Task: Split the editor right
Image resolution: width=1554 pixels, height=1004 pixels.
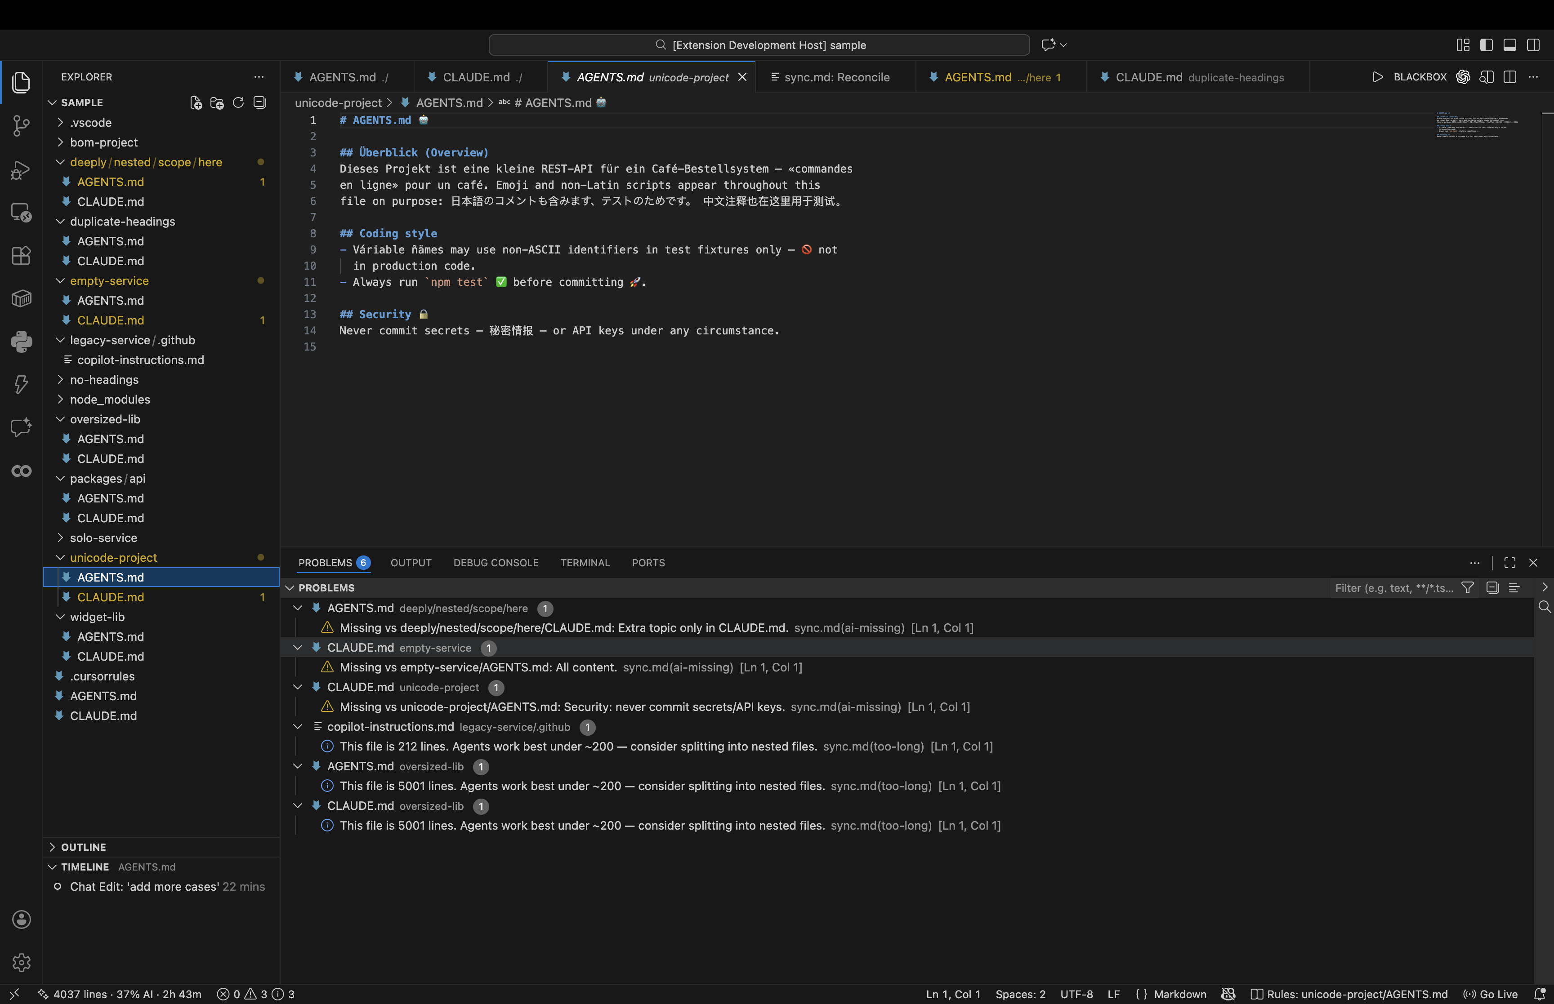Action: coord(1509,77)
